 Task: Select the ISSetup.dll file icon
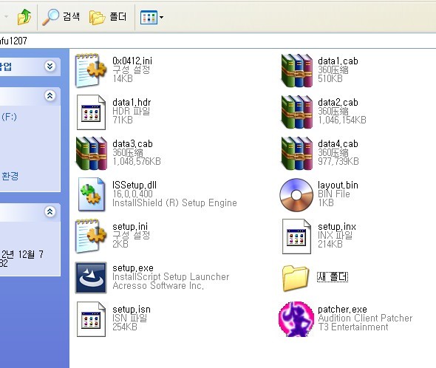coord(92,194)
